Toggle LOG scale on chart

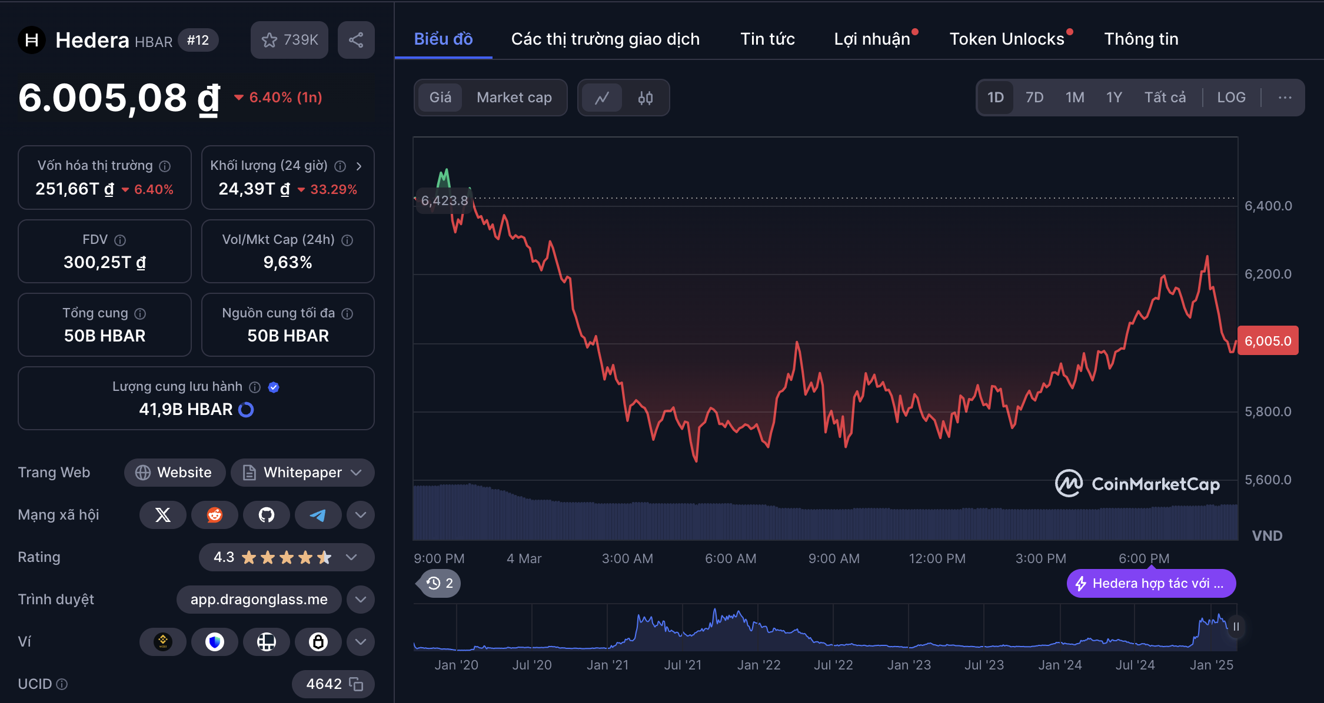(1232, 98)
